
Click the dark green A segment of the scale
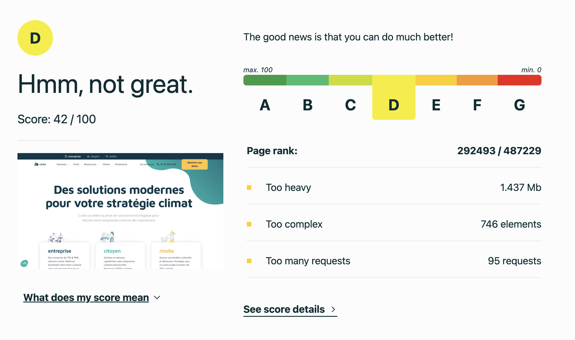pyautogui.click(x=265, y=80)
